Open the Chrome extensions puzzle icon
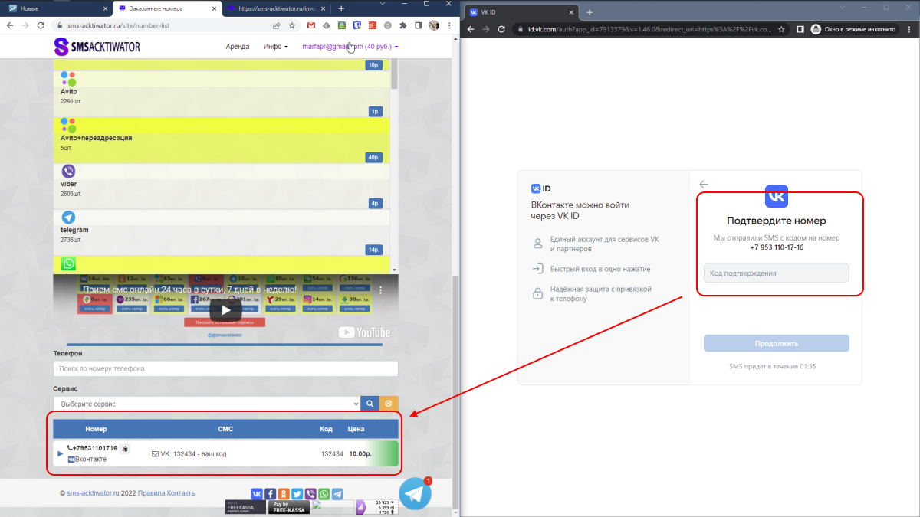The height and width of the screenshot is (517, 920). [403, 25]
